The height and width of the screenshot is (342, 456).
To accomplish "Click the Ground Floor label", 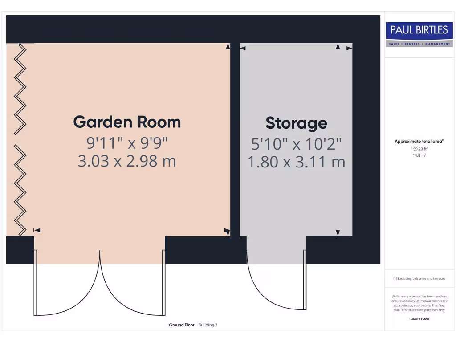I will point(182,325).
